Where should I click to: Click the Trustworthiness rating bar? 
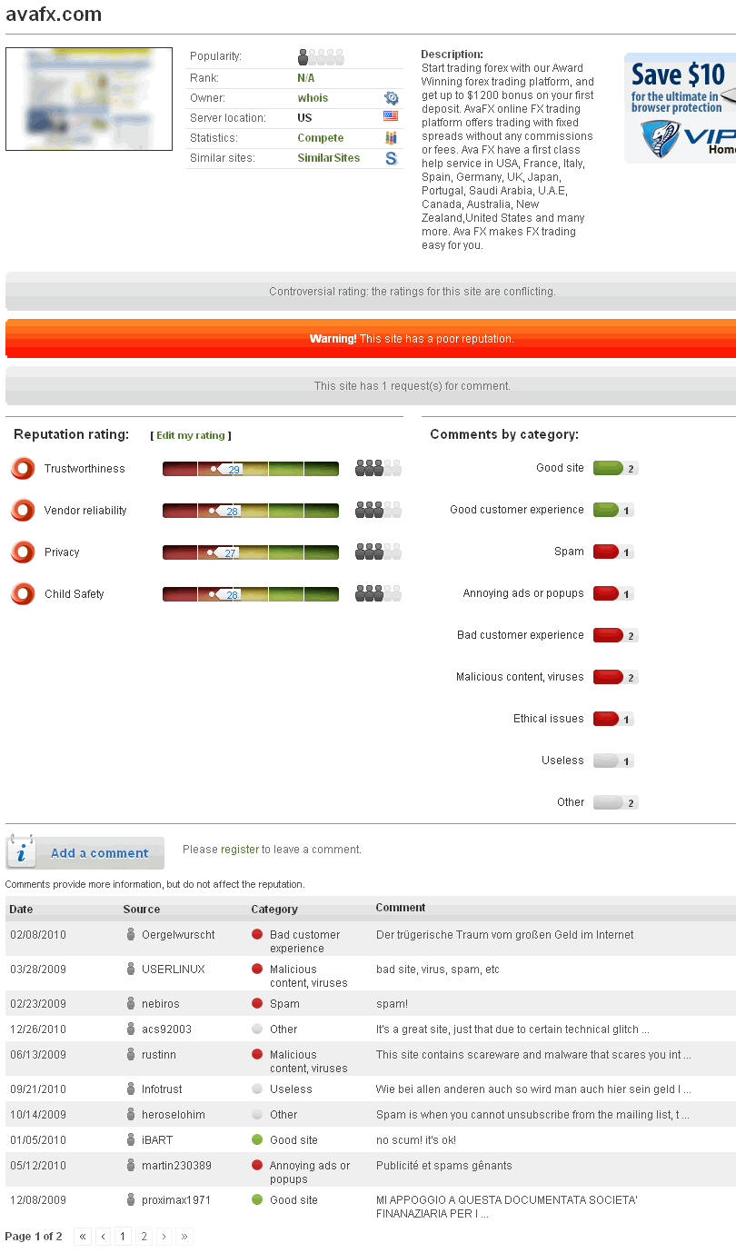click(251, 469)
